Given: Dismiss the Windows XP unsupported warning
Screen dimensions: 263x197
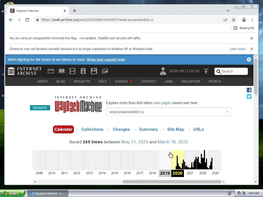Looking at the screenshot, I should [252, 49].
